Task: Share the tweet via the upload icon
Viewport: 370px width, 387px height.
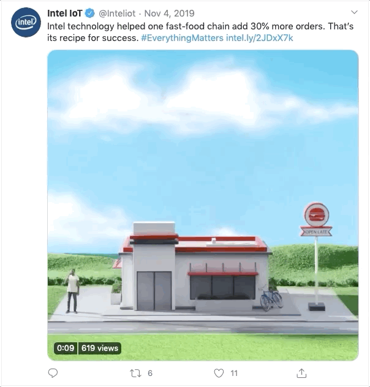Action: (301, 373)
